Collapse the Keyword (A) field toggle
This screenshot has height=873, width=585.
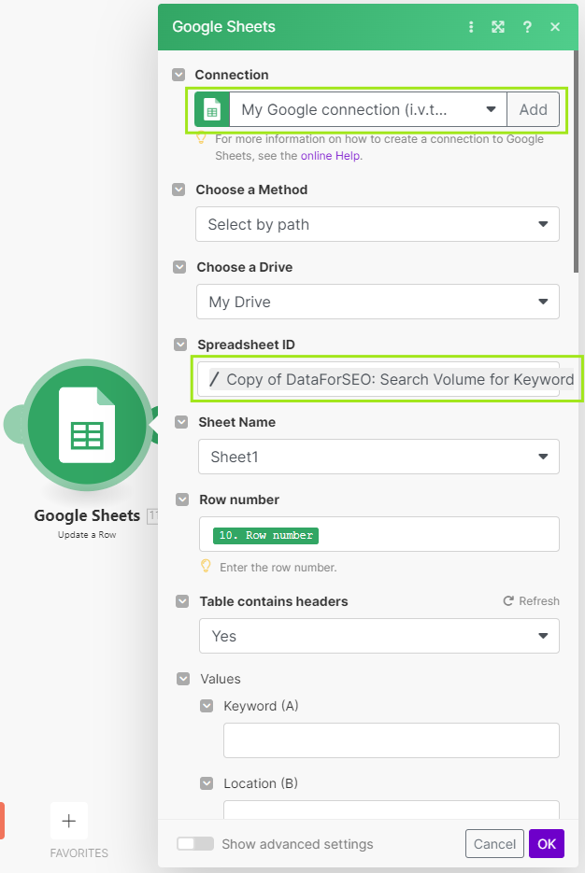207,706
